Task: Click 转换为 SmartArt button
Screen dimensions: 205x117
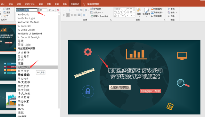Action: tap(100, 16)
